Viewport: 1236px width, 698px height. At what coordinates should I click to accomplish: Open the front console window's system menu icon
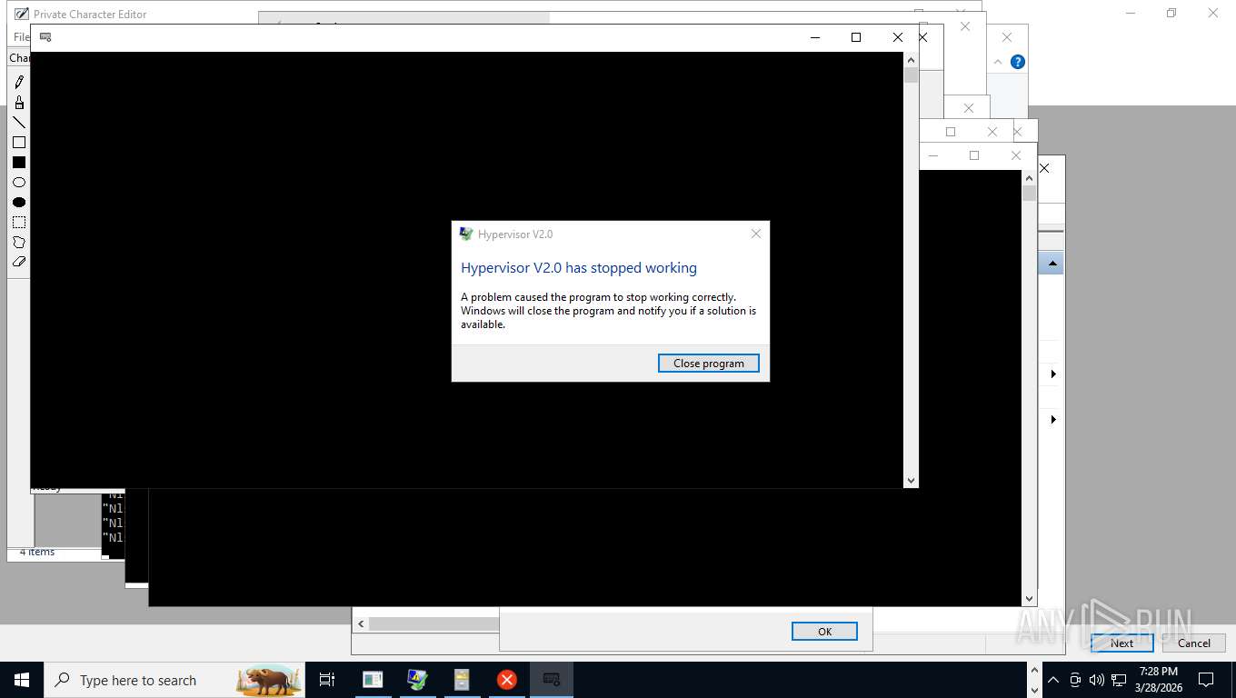45,37
